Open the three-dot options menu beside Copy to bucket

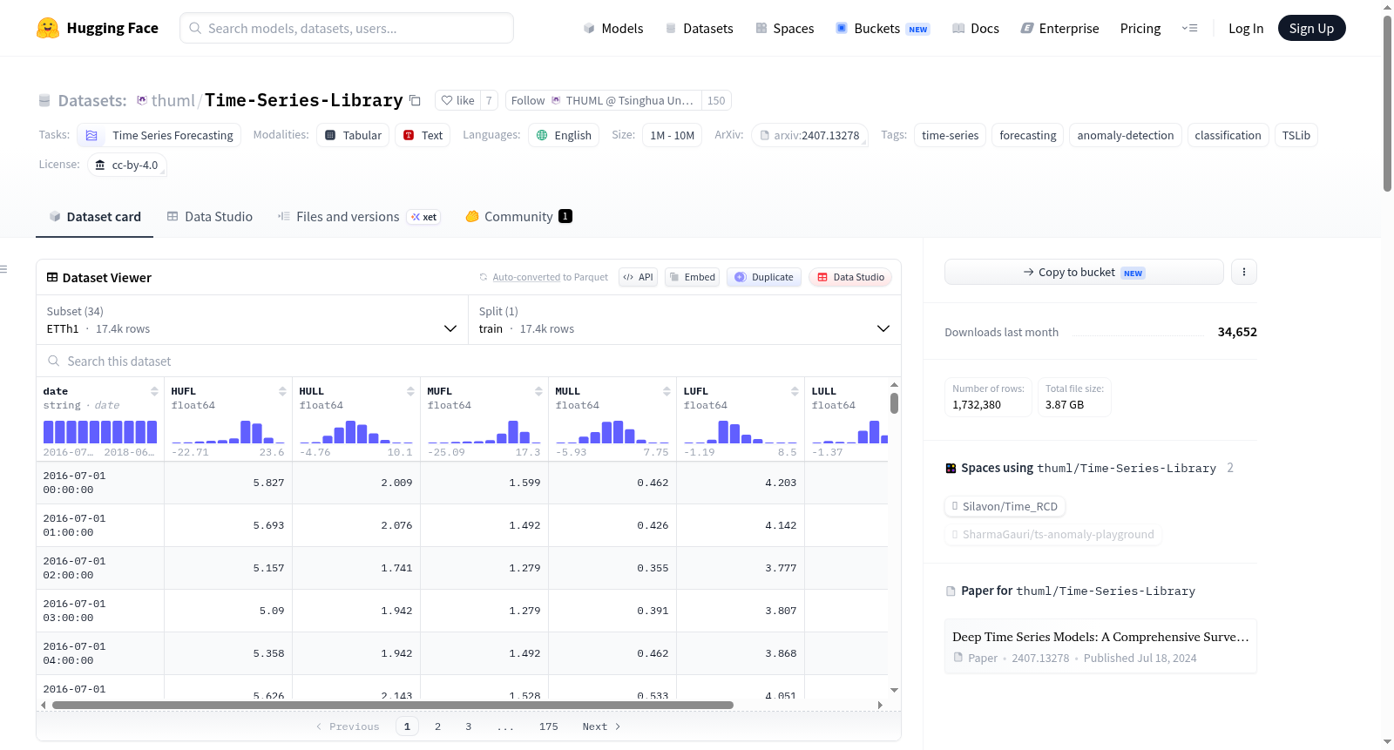(x=1244, y=272)
